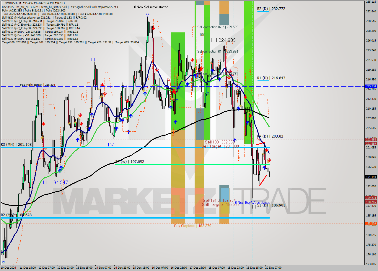Click the R2 (D) | 232.772 level label

271,9
